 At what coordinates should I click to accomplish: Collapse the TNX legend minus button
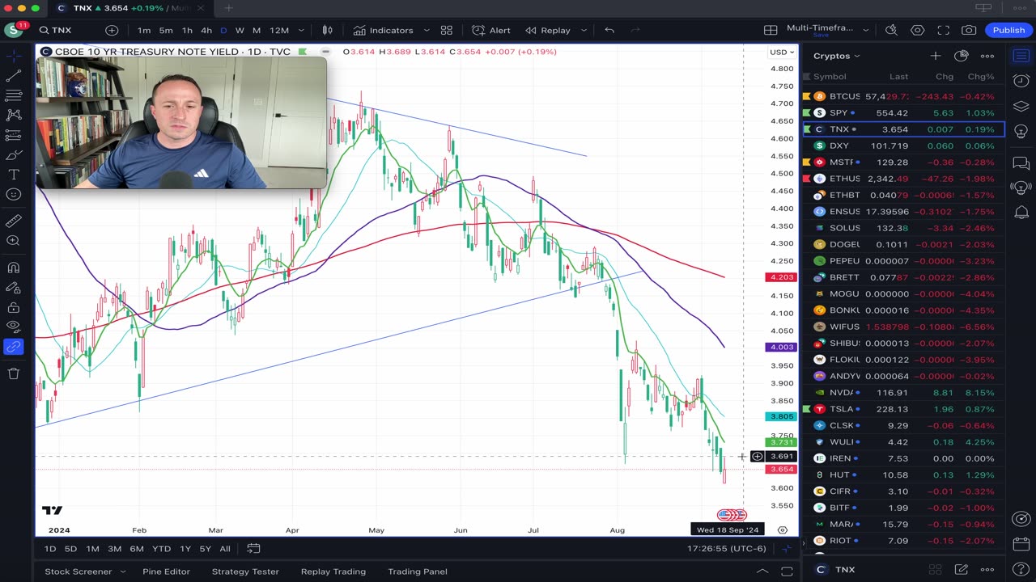[x=325, y=52]
